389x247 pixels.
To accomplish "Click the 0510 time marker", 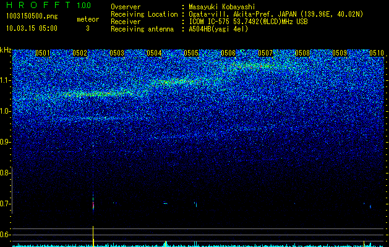I will point(377,53).
